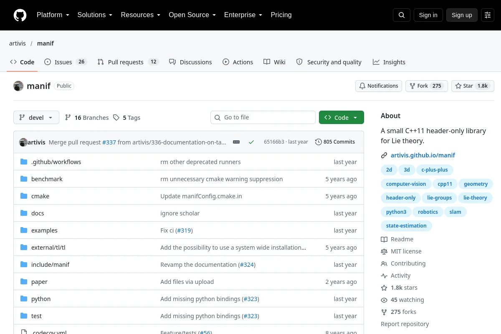Click the Notifications bell button
Viewport: 501px width, 334px height.
point(379,86)
